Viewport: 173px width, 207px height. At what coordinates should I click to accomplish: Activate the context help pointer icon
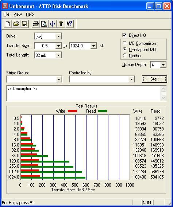click(x=69, y=24)
